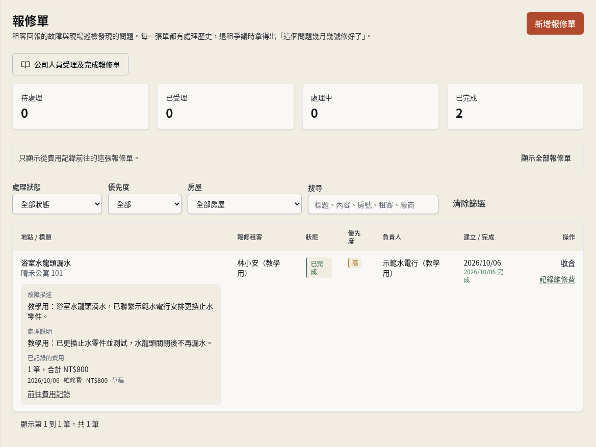Image resolution: width=596 pixels, height=447 pixels.
Task: Click 清除篩選 to reset filters
Action: [x=469, y=204]
